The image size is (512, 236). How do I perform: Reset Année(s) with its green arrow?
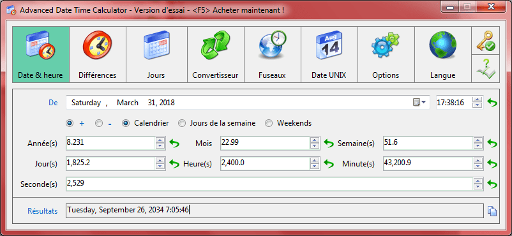click(175, 144)
